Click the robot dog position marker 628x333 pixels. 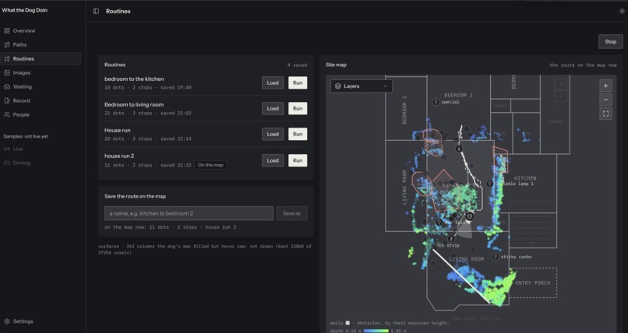click(x=470, y=216)
